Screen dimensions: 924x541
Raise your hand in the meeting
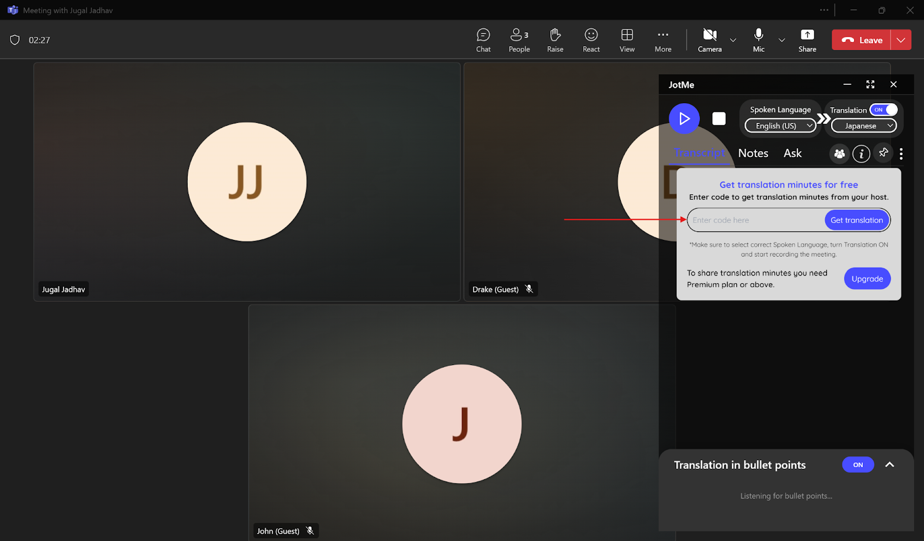555,40
